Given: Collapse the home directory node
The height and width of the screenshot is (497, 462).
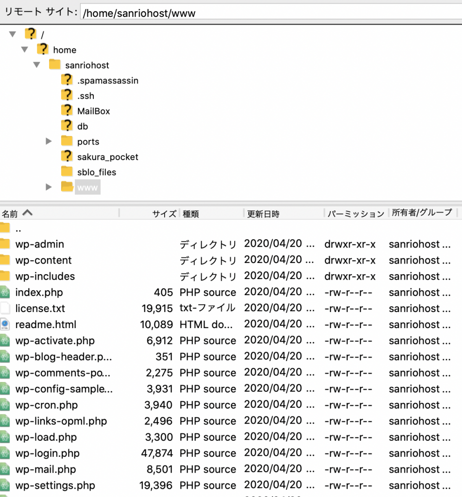Looking at the screenshot, I should click(x=24, y=50).
